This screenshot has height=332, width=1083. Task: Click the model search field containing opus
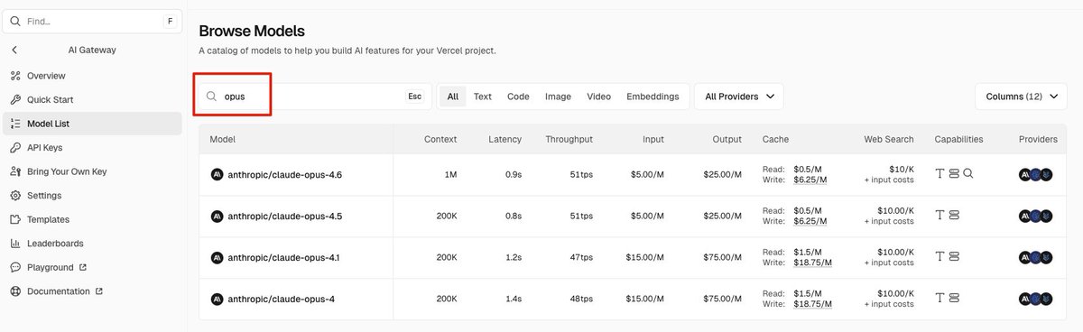(x=315, y=97)
